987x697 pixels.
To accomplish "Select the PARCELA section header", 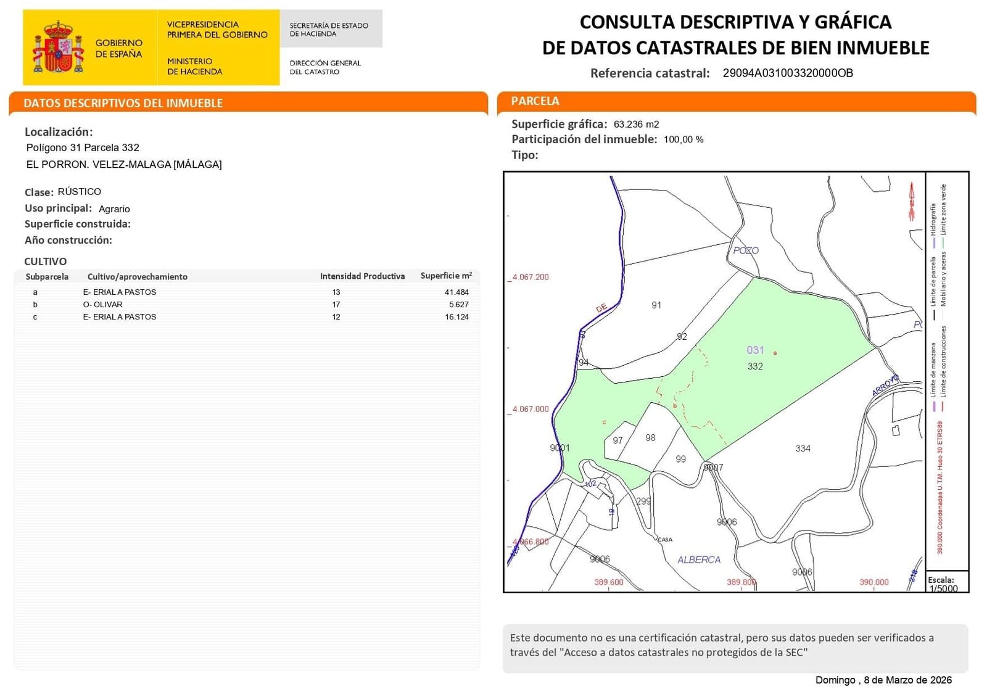I will (536, 100).
